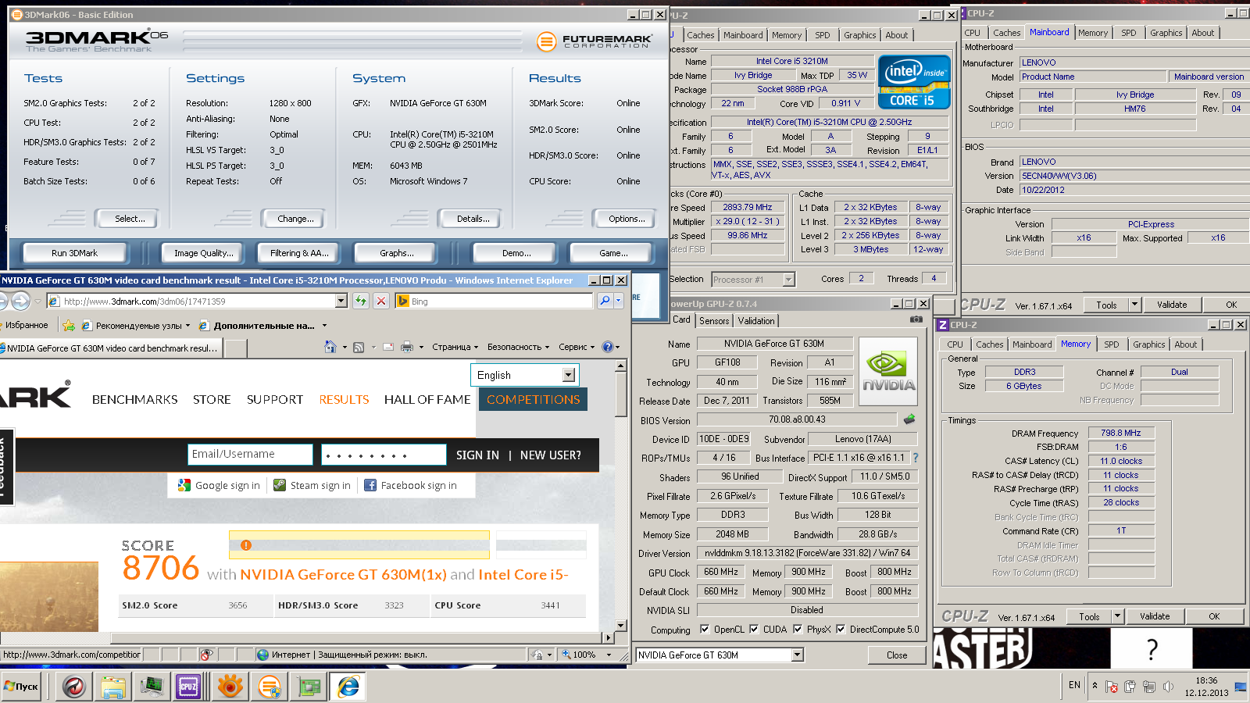Viewport: 1250px width, 703px height.
Task: Open Graphics tab in the Mainboard CPU-Z window
Action: click(x=1166, y=32)
